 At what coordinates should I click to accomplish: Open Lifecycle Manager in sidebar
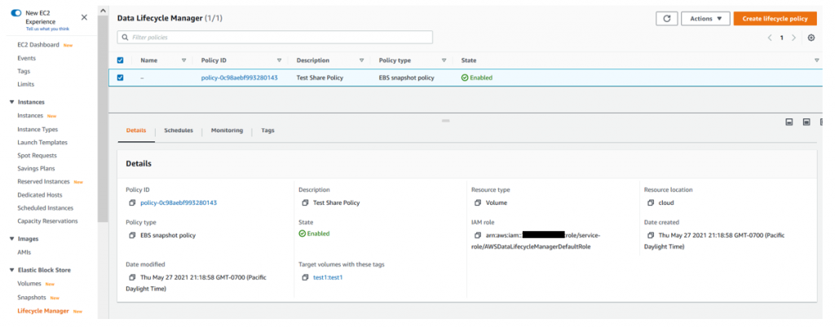(x=43, y=311)
